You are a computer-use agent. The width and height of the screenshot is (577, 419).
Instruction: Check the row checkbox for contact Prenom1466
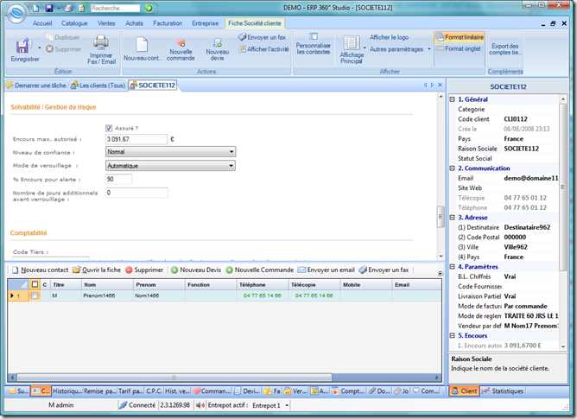point(35,295)
